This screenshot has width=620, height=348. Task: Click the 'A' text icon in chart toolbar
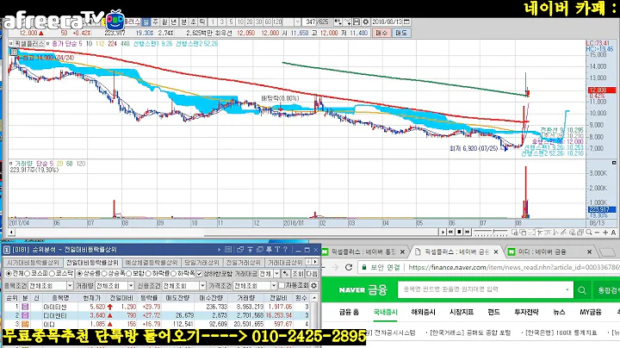(x=613, y=232)
